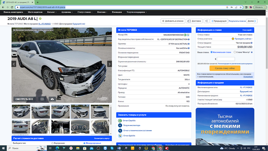
Task: Open Windows Start menu
Action: [x=3, y=148]
